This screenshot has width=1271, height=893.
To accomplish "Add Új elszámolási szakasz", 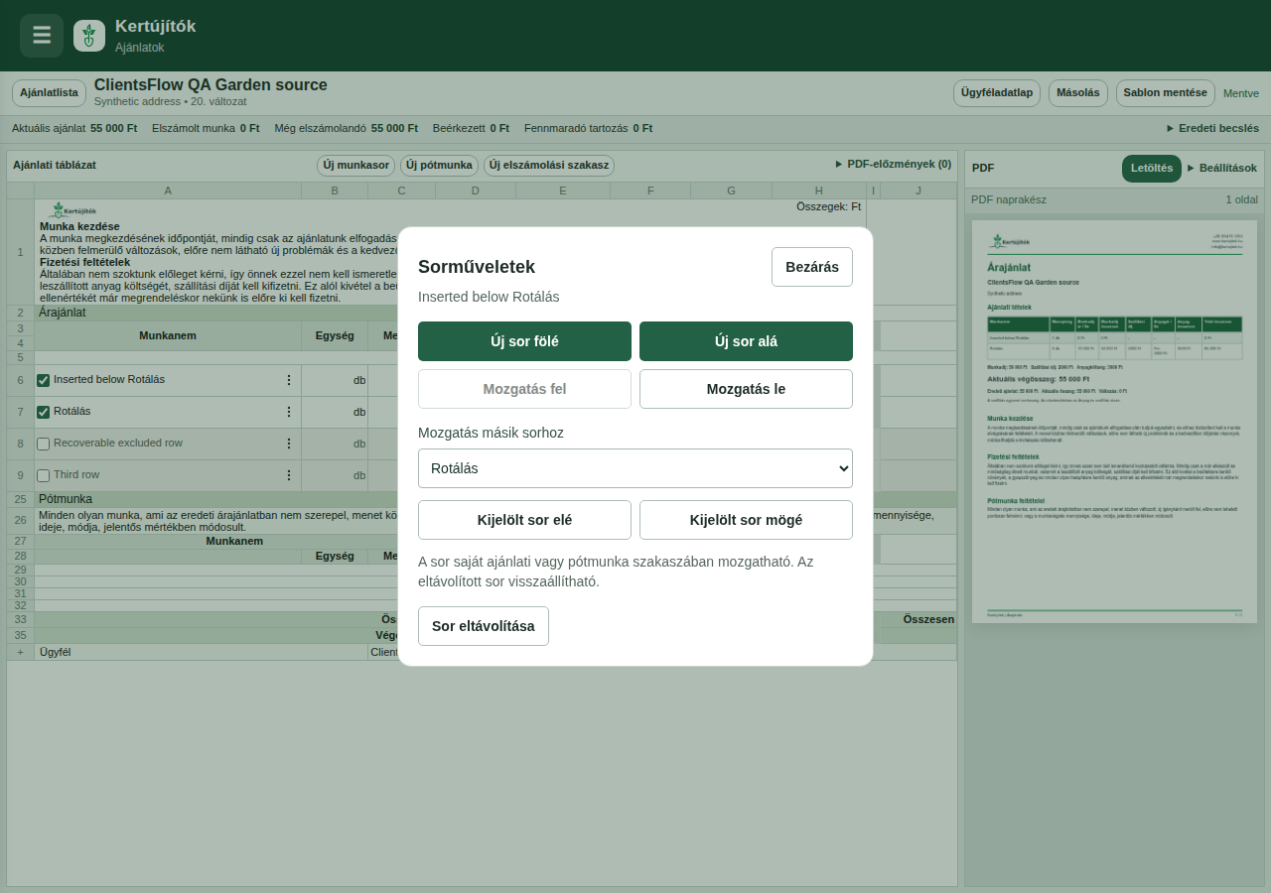I will click(x=549, y=166).
